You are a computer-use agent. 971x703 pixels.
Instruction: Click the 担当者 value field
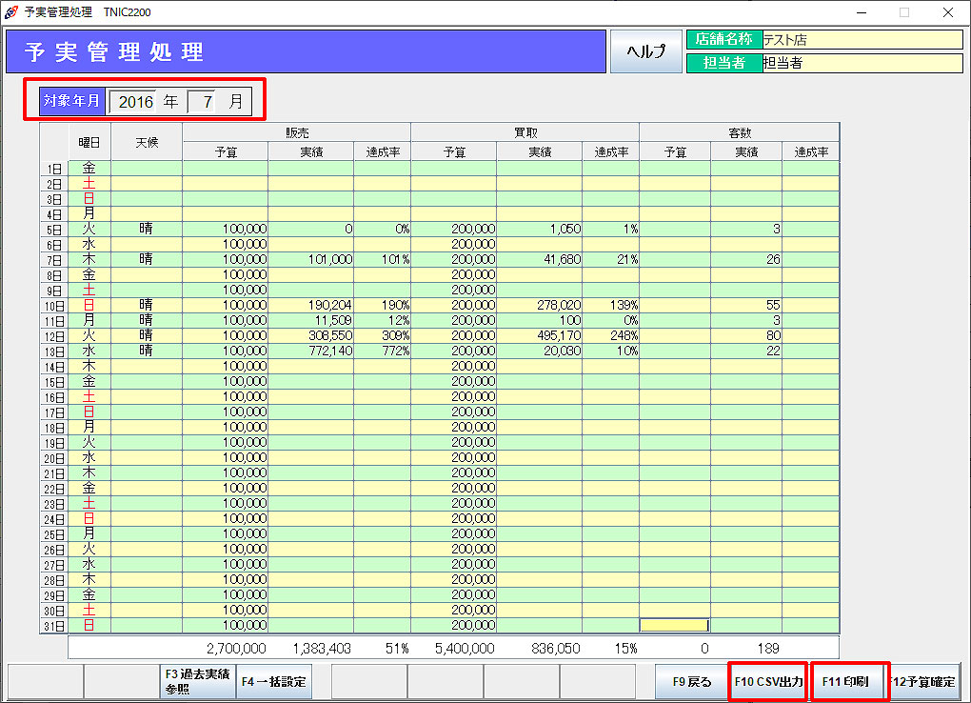tap(862, 63)
